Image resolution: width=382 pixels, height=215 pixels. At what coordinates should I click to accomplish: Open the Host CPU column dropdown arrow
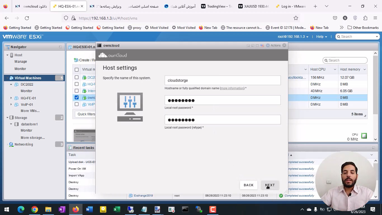pos(335,69)
